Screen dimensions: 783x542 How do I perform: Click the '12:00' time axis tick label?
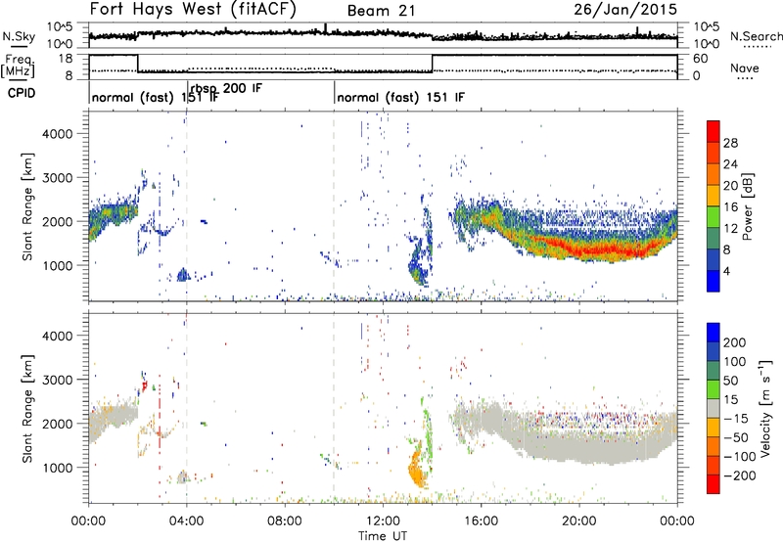[x=383, y=521]
